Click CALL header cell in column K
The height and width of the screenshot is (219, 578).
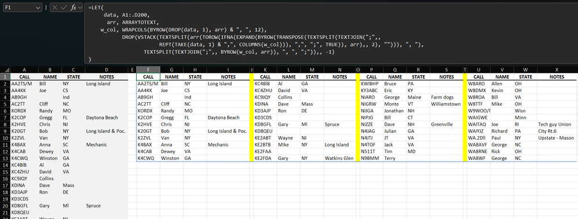point(265,77)
